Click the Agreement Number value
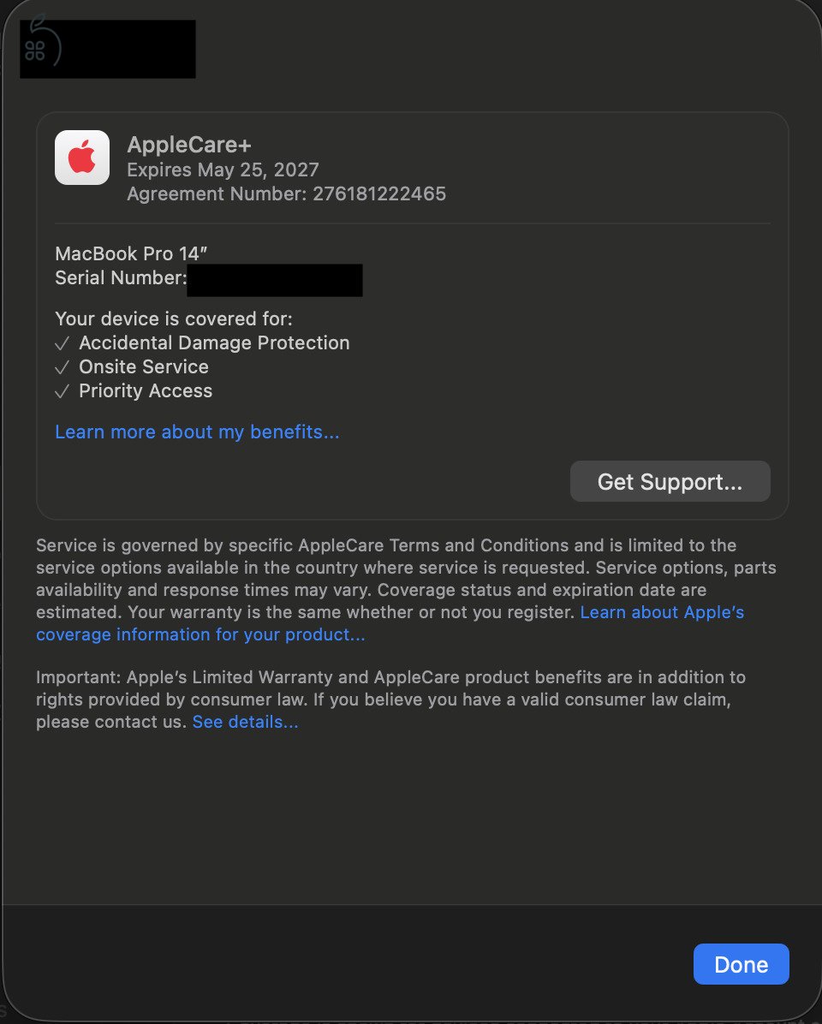 [377, 193]
